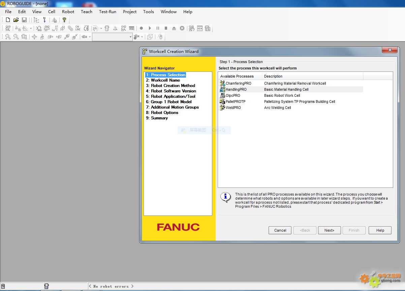The width and height of the screenshot is (405, 291).
Task: Select '3: Robot Creation Method' step
Action: click(x=170, y=86)
